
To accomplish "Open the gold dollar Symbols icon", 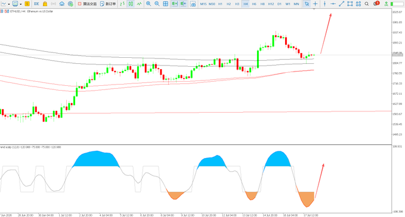I will tap(27, 4).
